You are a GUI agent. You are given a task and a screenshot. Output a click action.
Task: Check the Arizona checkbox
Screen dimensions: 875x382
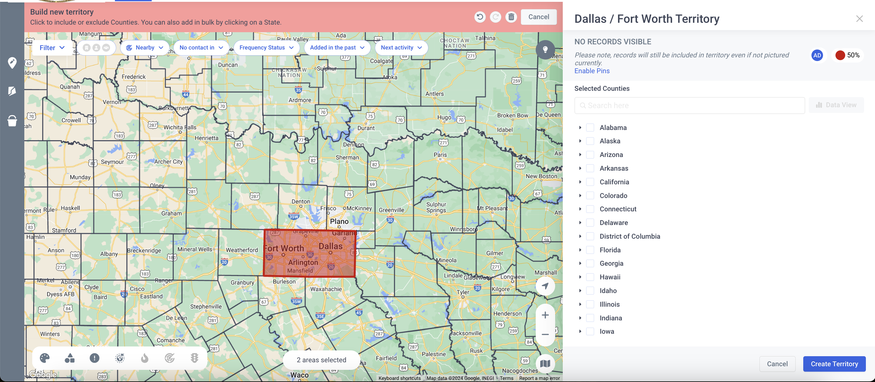click(590, 155)
